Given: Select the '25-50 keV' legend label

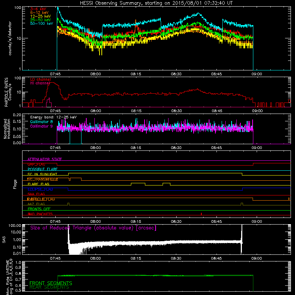Looking at the screenshot, I should point(40,20).
